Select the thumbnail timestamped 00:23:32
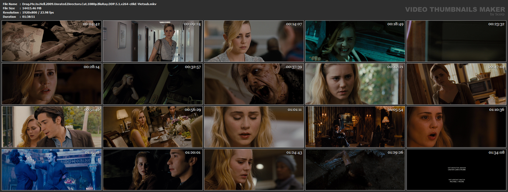 click(x=456, y=41)
